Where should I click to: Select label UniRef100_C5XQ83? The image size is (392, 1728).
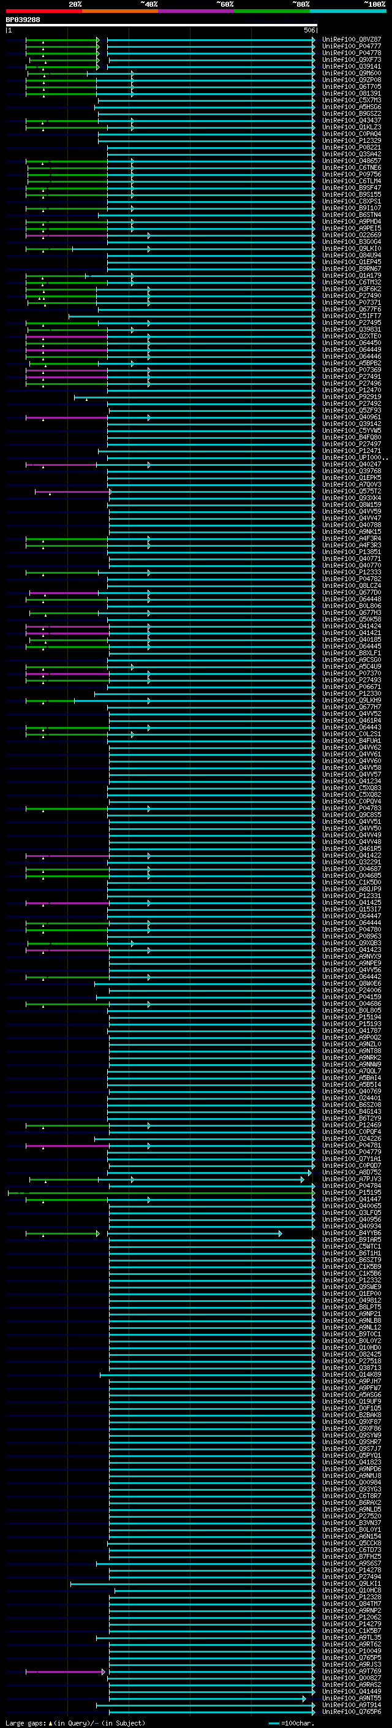352,788
